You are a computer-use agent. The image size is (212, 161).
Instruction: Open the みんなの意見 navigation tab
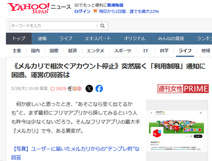171,38
